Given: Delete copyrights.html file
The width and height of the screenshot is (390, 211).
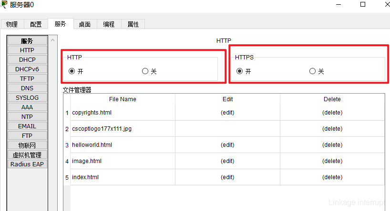Looking at the screenshot, I should (x=332, y=113).
